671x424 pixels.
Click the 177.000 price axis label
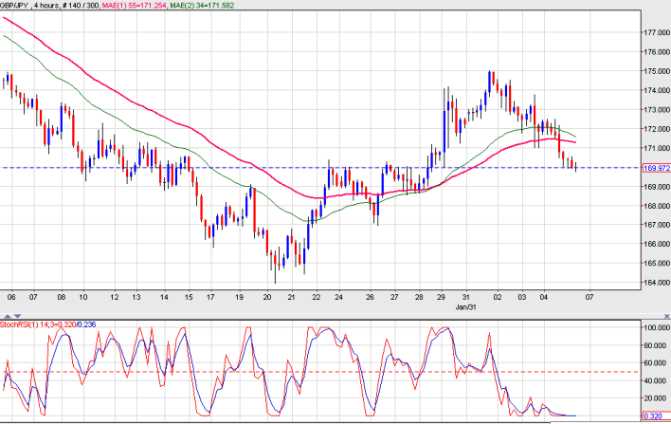point(656,32)
